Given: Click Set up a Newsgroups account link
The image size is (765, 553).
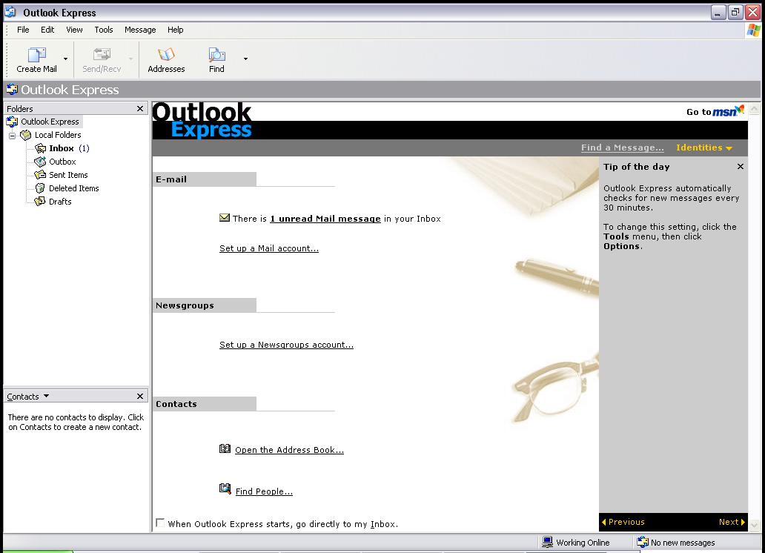Looking at the screenshot, I should (286, 345).
